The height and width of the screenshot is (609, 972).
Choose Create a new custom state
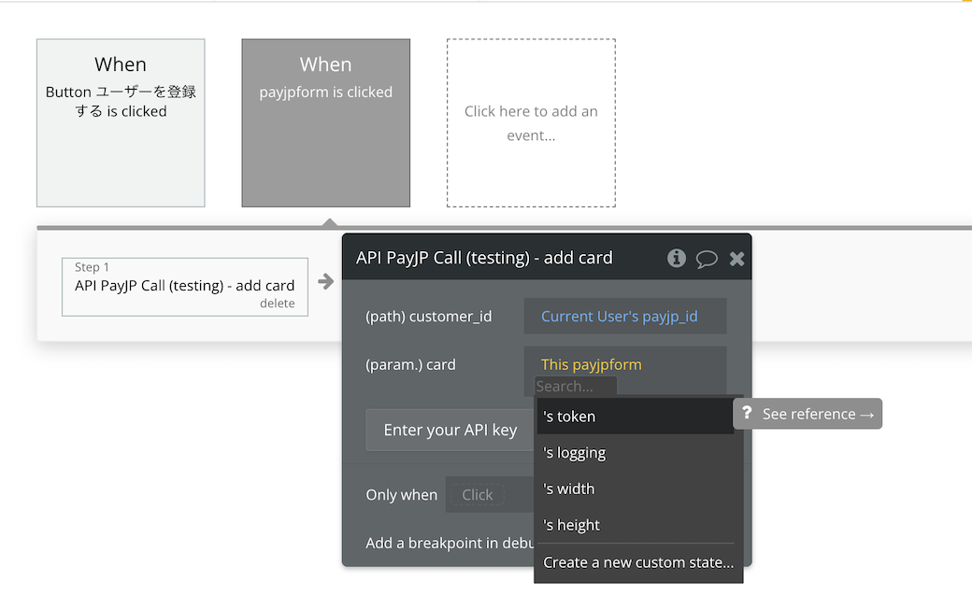coord(637,562)
